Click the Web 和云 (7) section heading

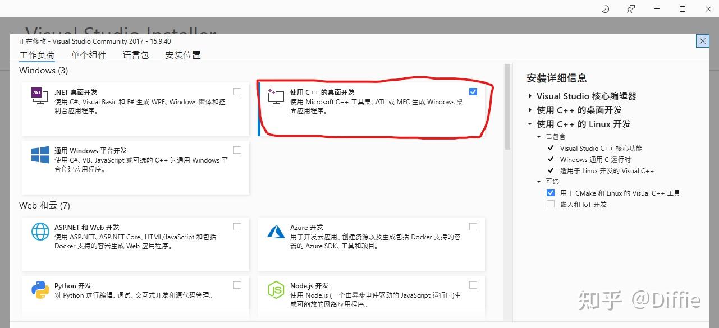point(45,206)
